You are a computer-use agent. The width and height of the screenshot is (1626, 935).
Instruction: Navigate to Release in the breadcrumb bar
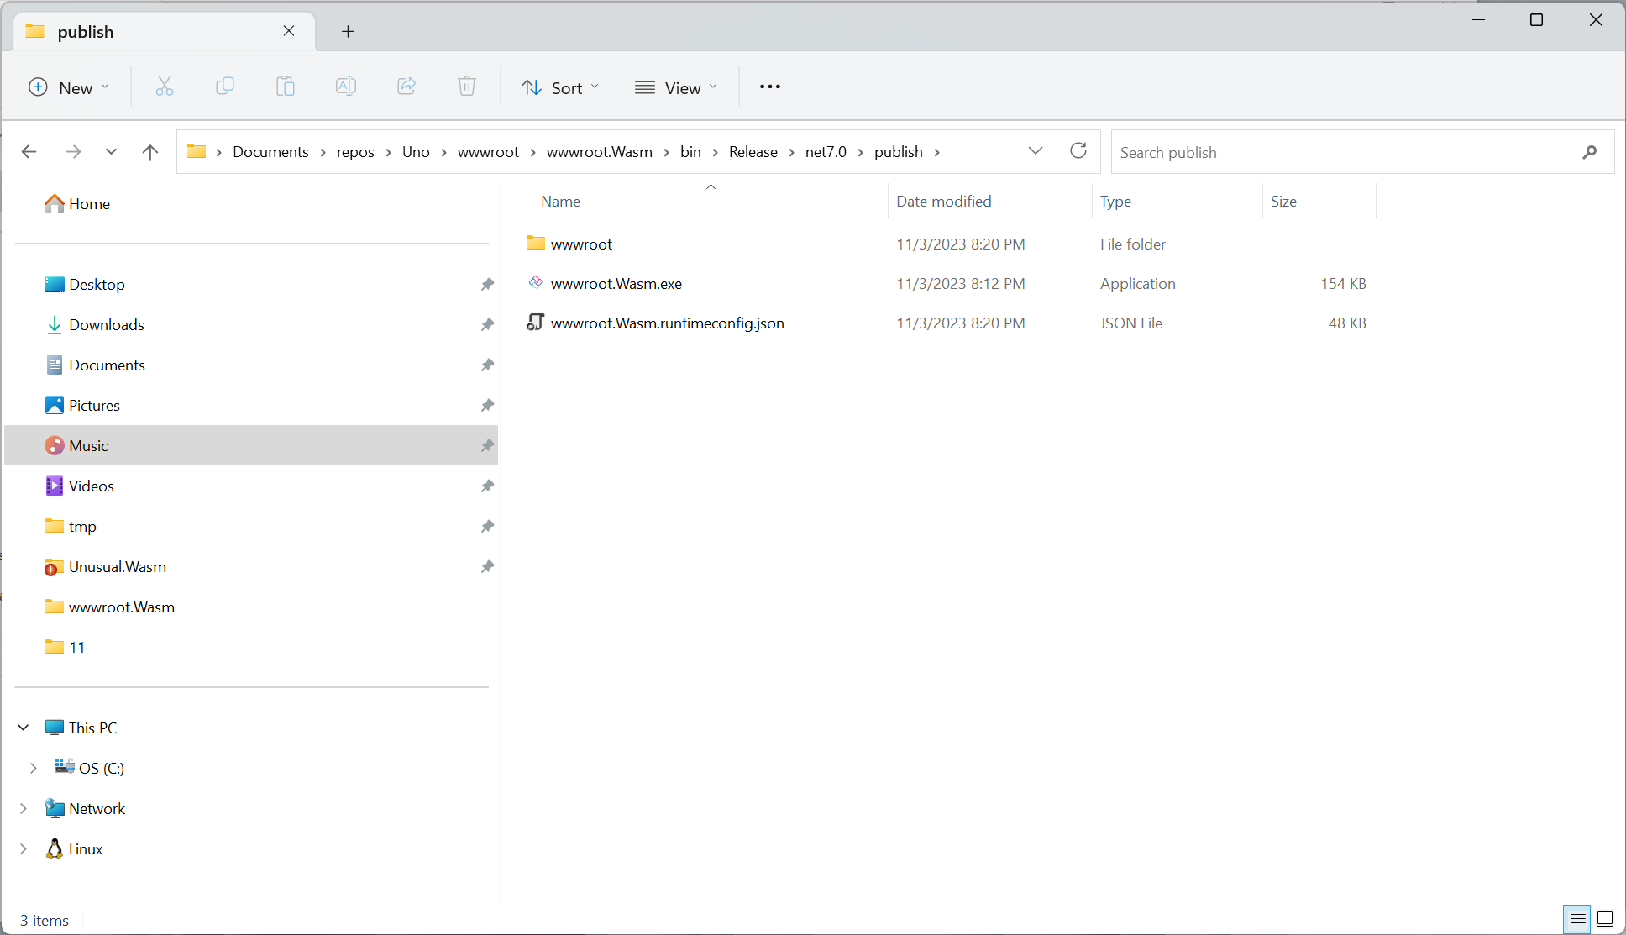pos(753,151)
